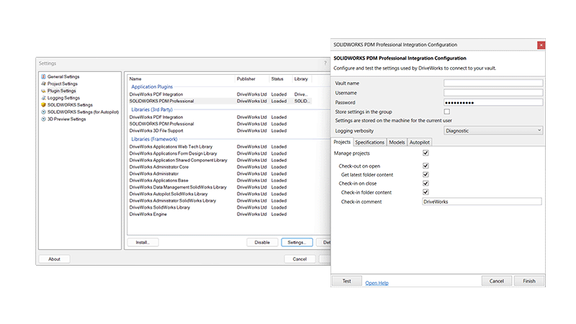
Task: Toggle Store settings in the group checkbox
Action: (446, 112)
